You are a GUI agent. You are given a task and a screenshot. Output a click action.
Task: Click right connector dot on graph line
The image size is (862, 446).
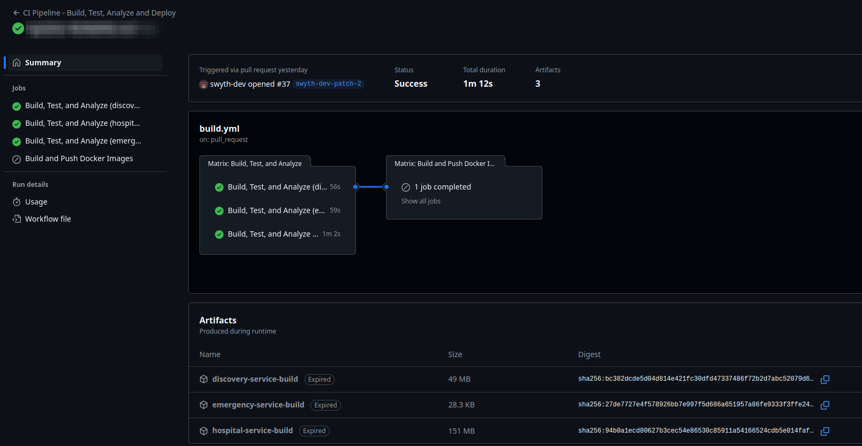[x=386, y=187]
